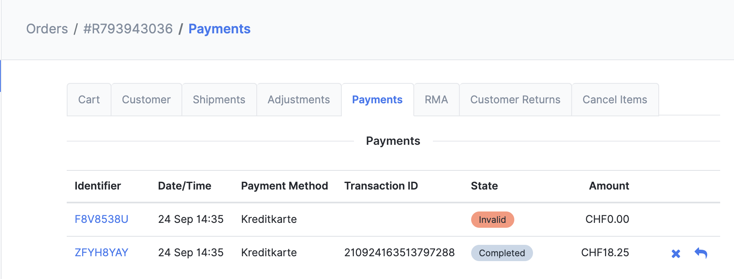Click the Completed state badge
The image size is (734, 279).
502,253
